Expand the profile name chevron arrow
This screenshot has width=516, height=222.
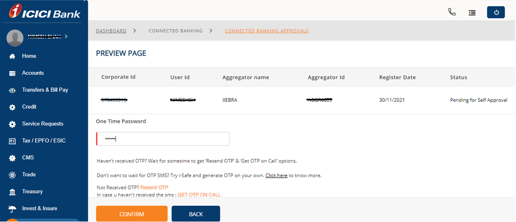point(66,36)
